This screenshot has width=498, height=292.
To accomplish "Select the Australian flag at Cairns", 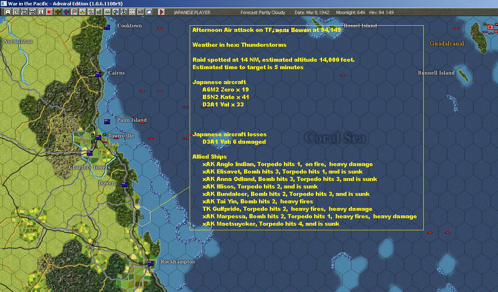I will coord(98,74).
